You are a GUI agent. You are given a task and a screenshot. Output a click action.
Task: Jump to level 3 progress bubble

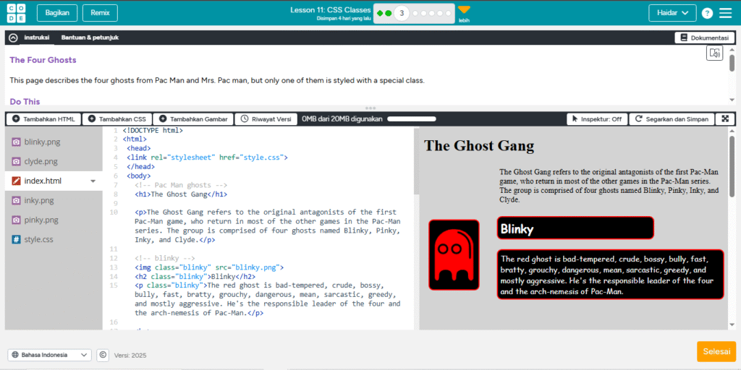click(402, 13)
